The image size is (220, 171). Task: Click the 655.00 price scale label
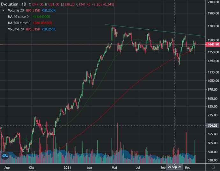[213, 134]
